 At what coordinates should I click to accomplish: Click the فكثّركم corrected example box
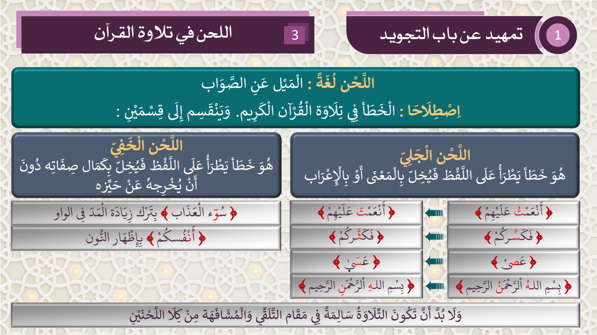coord(356,238)
